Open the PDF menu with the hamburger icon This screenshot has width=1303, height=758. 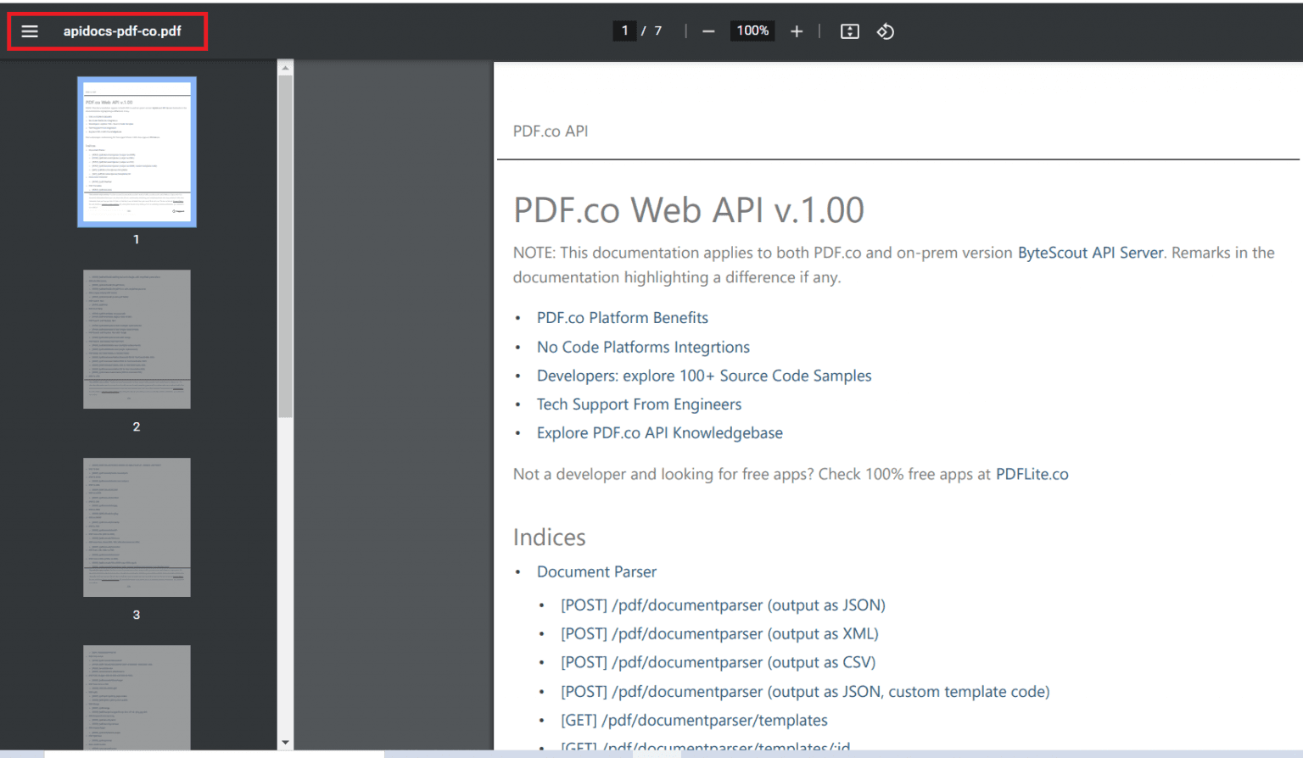pyautogui.click(x=30, y=31)
